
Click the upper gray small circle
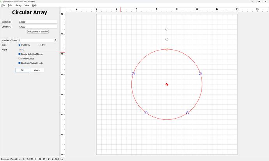[x=167, y=29]
